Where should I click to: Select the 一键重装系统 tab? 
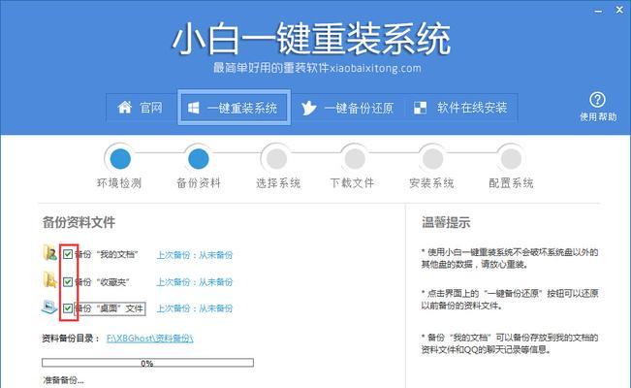[234, 108]
